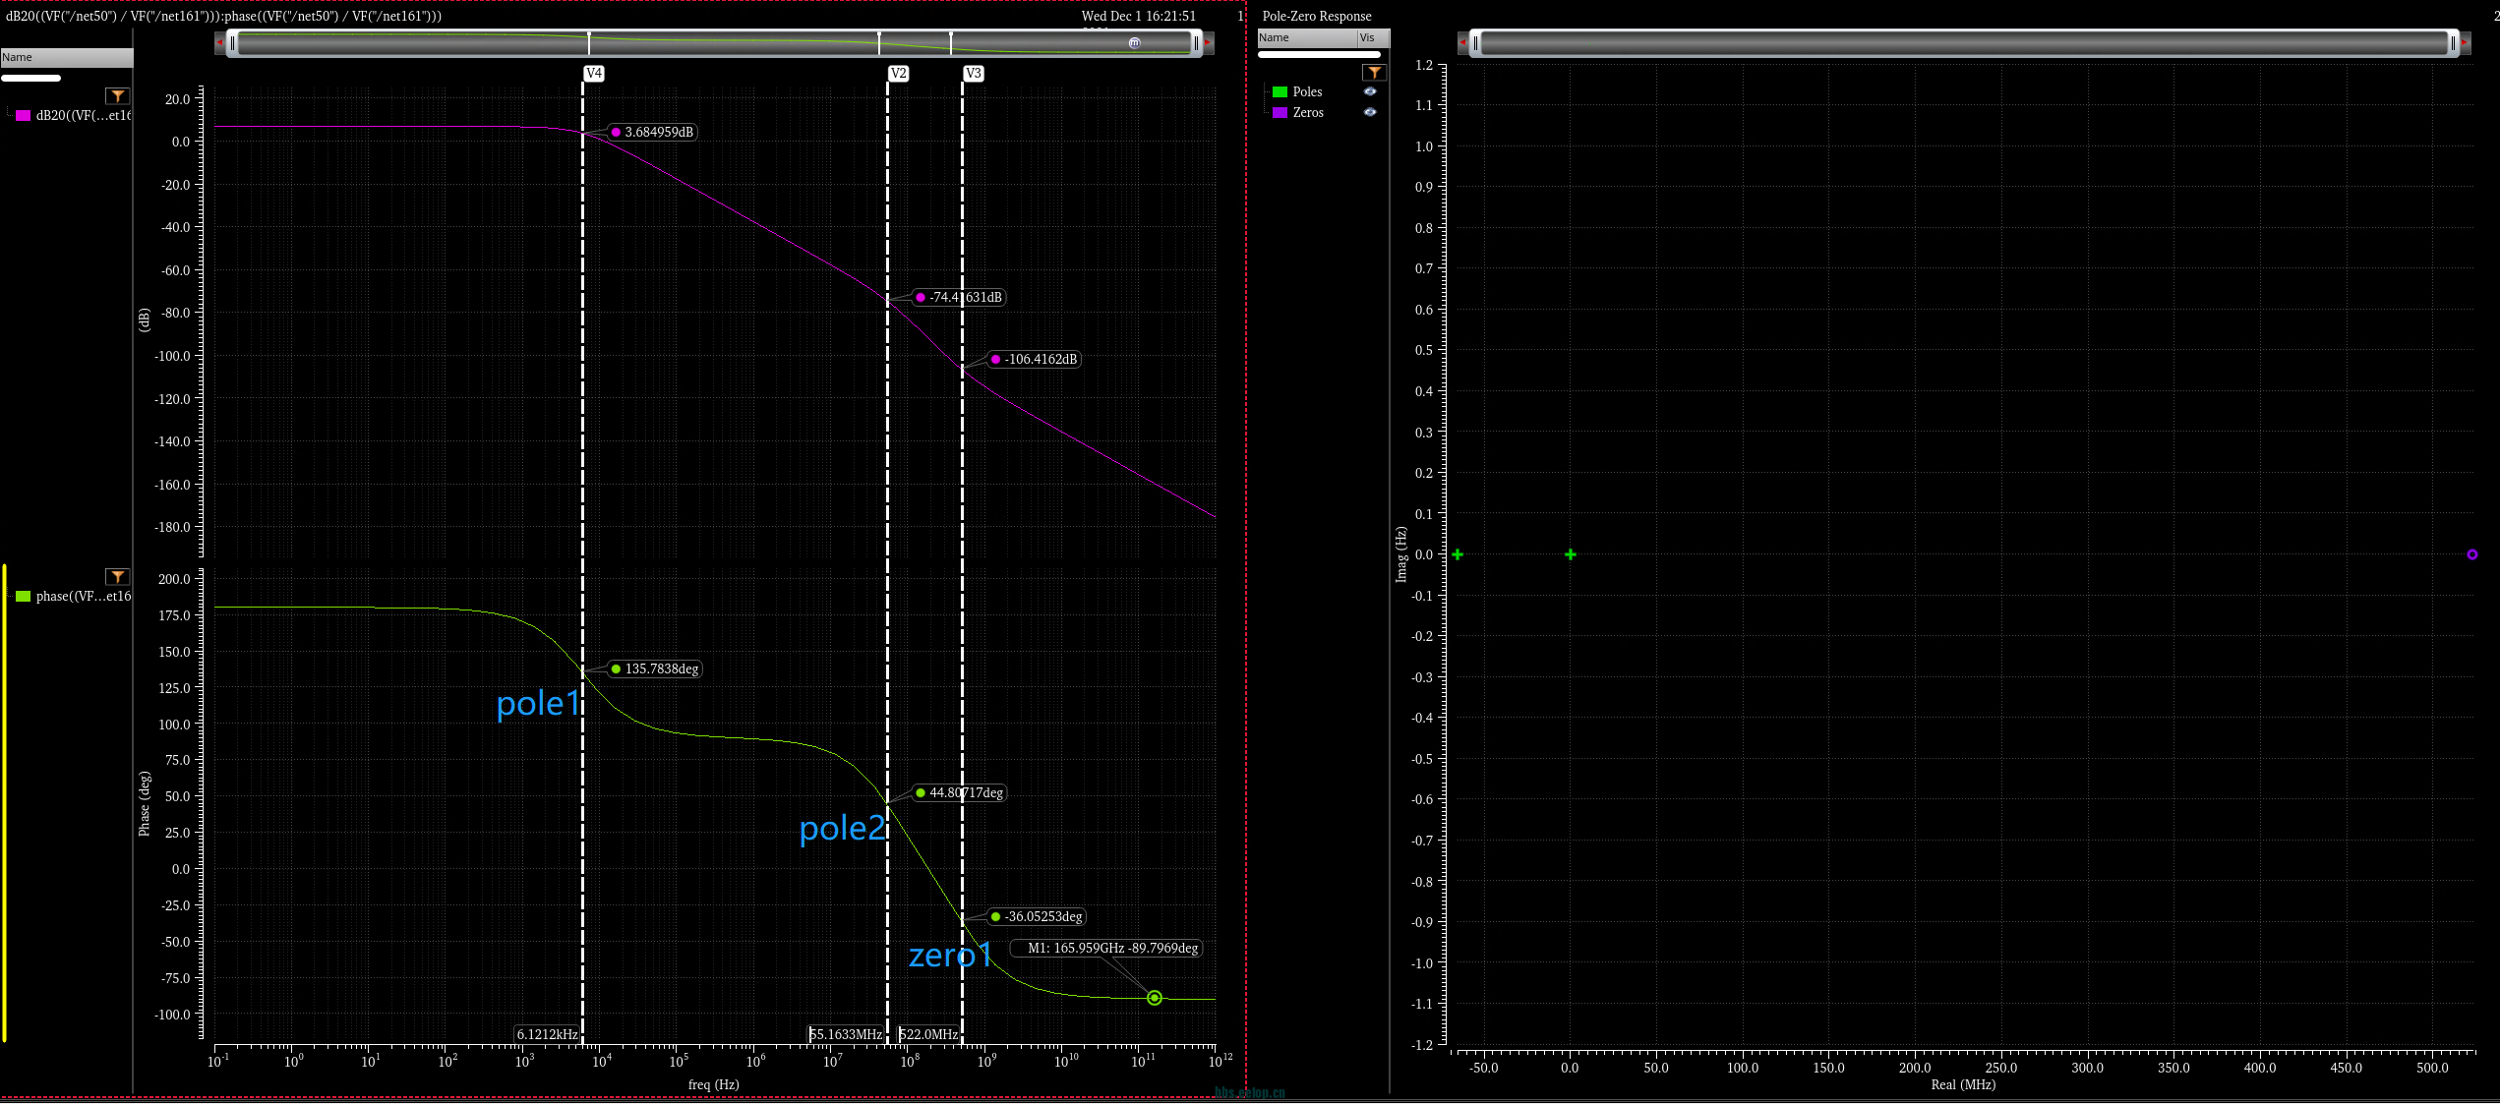Toggle the Zeros visibility eye
Image resolution: width=2500 pixels, height=1104 pixels.
pyautogui.click(x=1370, y=112)
